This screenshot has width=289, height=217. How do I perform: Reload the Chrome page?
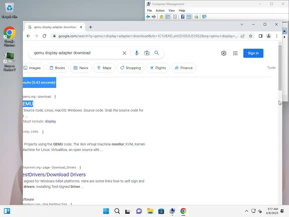coord(44,36)
